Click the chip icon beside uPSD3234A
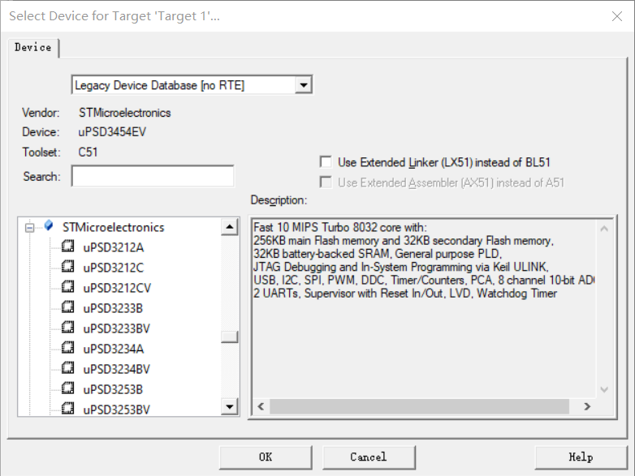The image size is (635, 476). (68, 347)
